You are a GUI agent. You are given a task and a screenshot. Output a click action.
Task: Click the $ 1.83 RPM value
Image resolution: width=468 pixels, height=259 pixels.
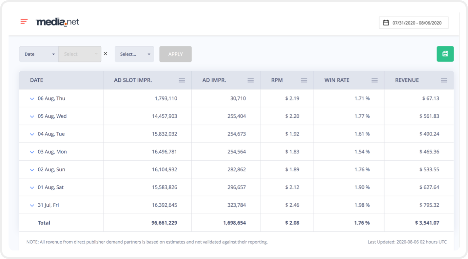292,152
